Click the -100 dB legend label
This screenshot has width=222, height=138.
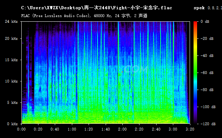click(208, 107)
